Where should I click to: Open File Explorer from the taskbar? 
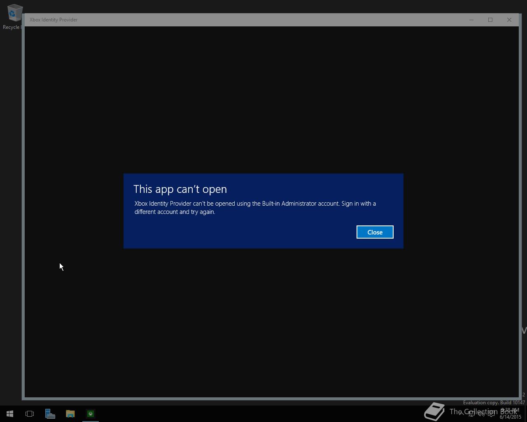click(x=70, y=414)
